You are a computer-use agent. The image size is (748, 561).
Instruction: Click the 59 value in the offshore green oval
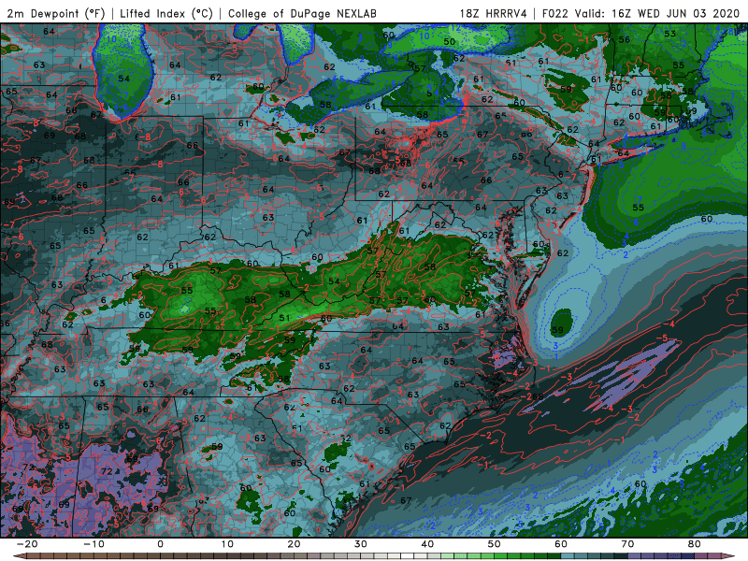pos(557,330)
